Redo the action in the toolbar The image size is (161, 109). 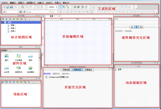point(31,7)
